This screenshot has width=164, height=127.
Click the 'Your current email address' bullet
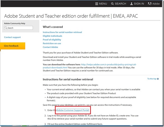[x=94, y=90]
